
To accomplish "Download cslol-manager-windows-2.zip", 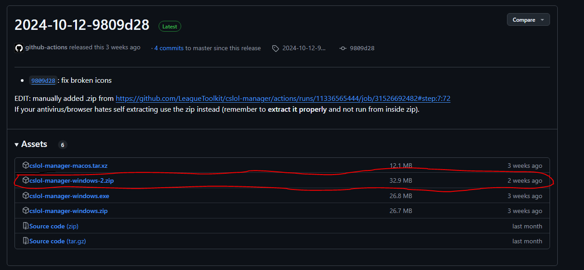I will click(72, 180).
